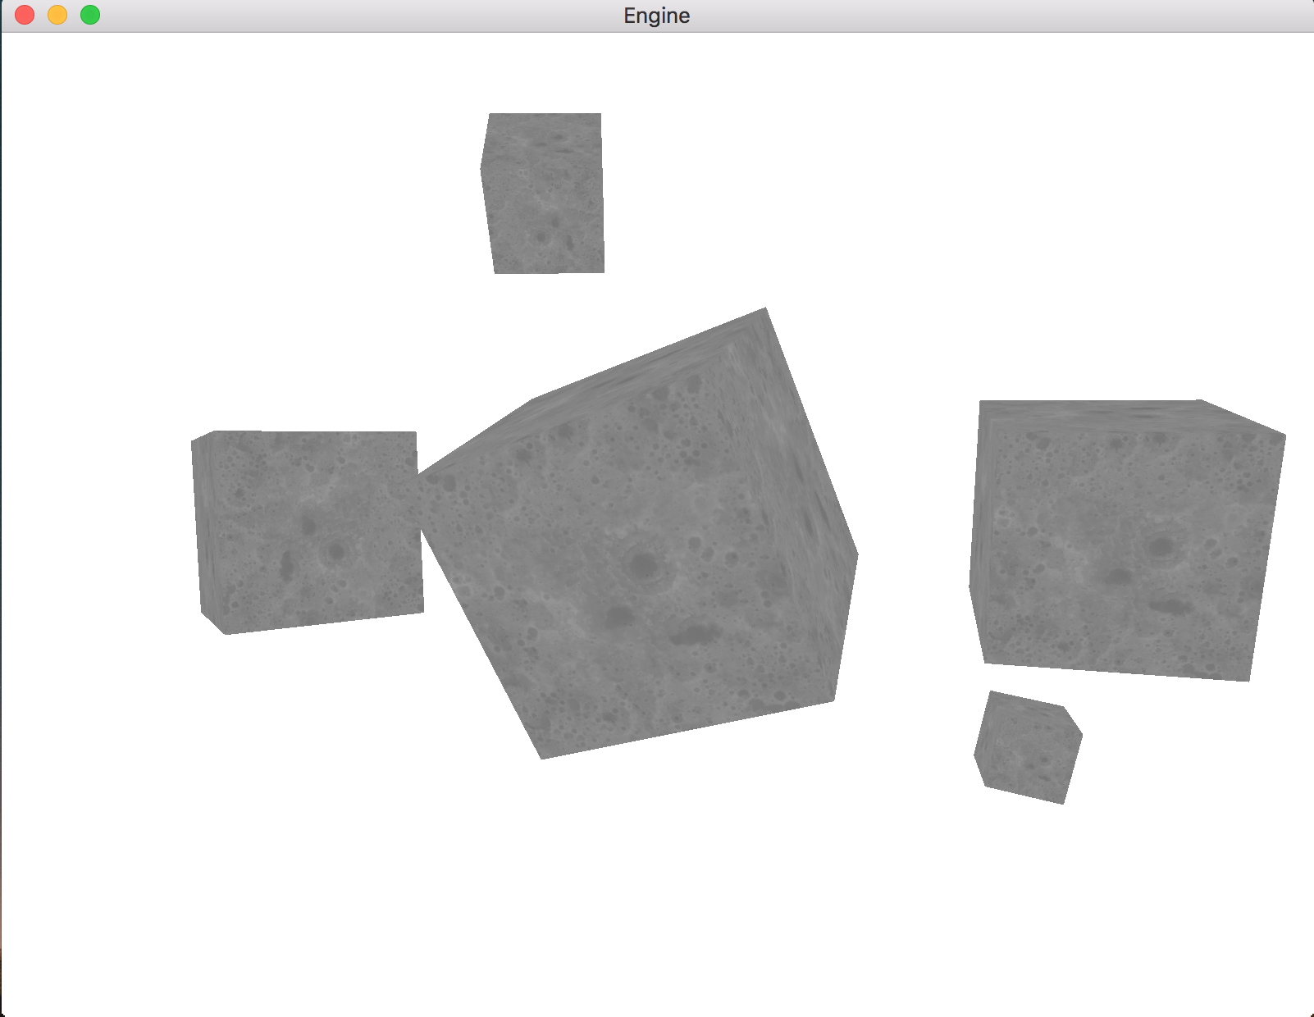
Task: Click the left edge of the right cube
Action: click(980, 533)
